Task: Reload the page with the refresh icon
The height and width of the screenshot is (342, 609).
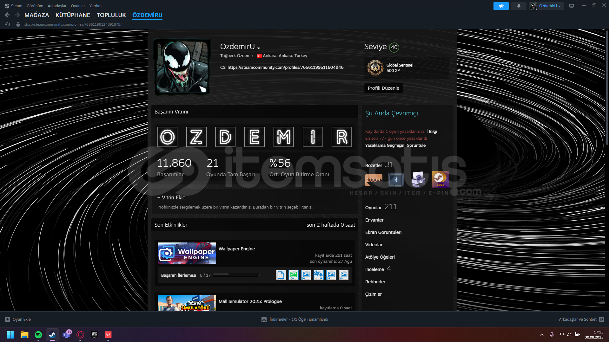Action: (x=8, y=24)
